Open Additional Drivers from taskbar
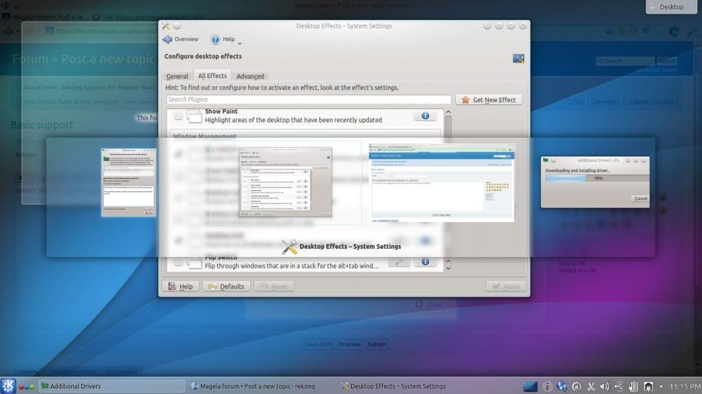This screenshot has height=394, width=702. pos(112,386)
